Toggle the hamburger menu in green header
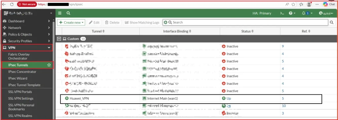Image resolution: width=338 pixels, height=120 pixels. [x=60, y=13]
